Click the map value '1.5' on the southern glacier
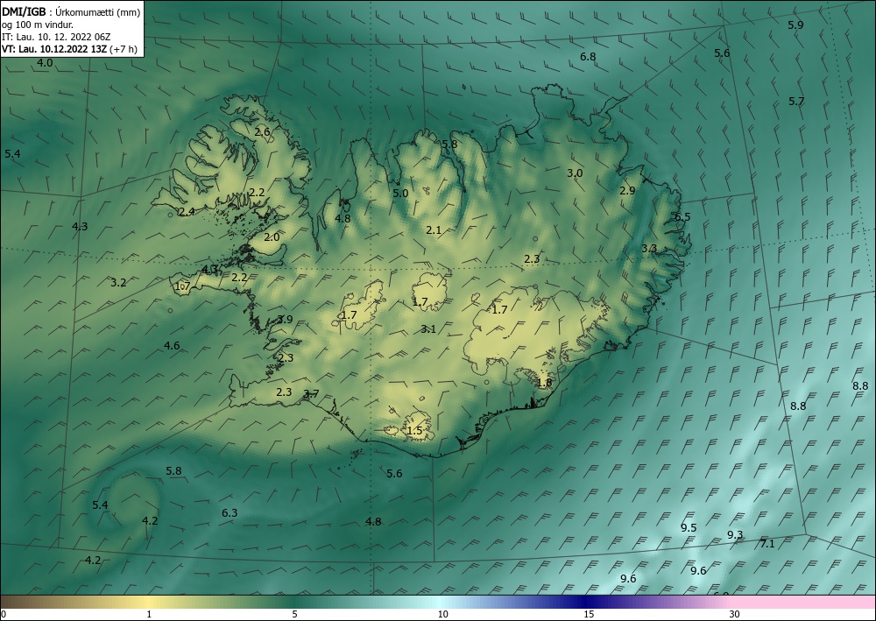876x621 pixels. (x=414, y=431)
